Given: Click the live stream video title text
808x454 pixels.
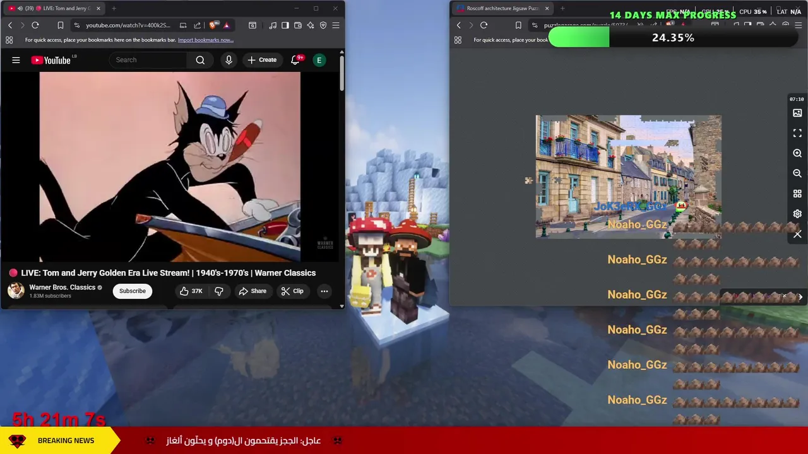Looking at the screenshot, I should [x=168, y=273].
